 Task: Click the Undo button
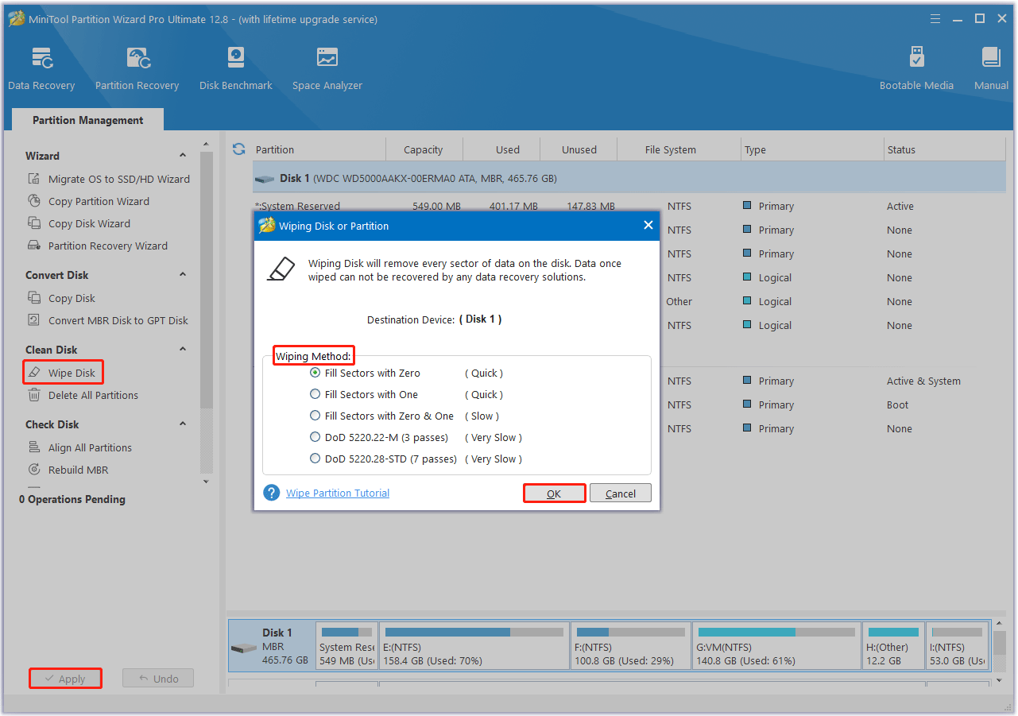pyautogui.click(x=158, y=679)
